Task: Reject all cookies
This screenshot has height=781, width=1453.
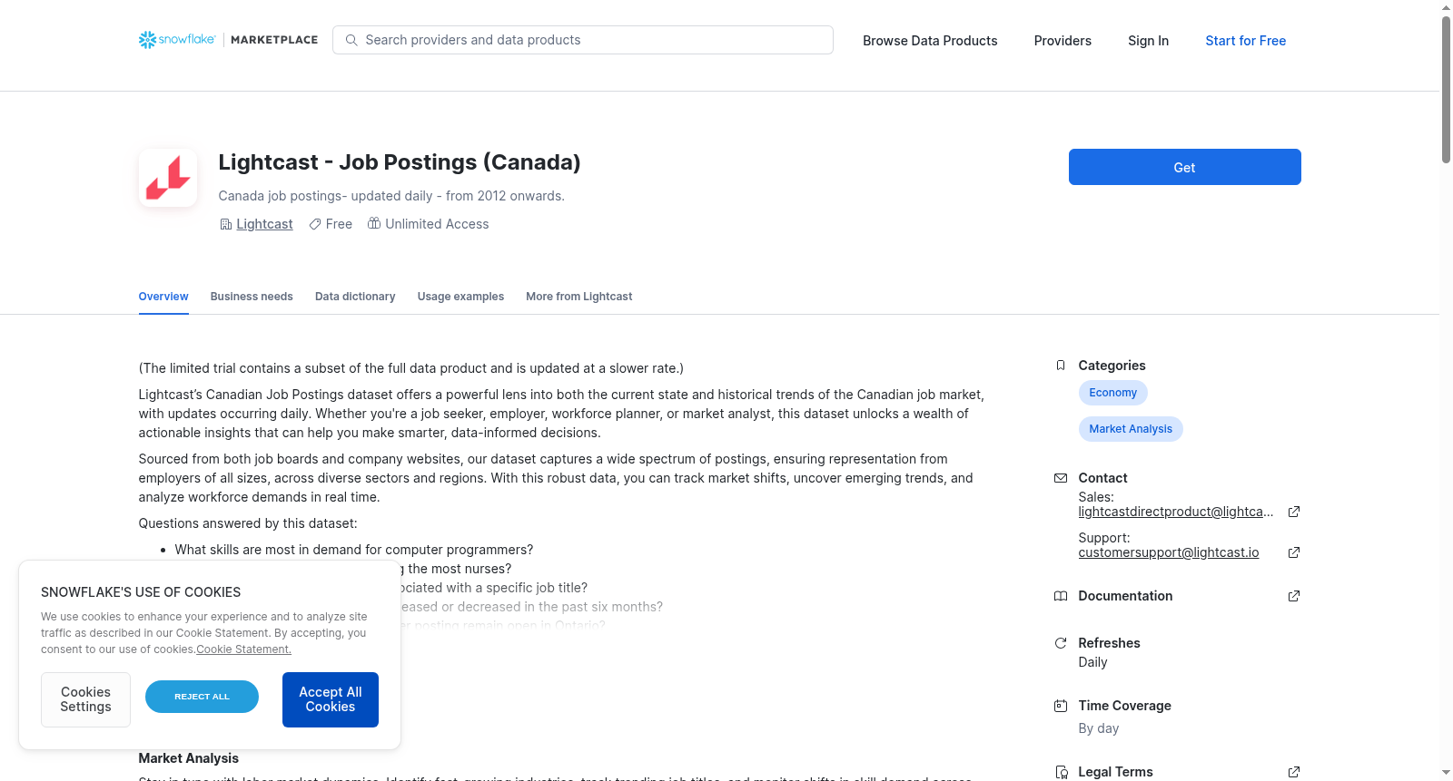Action: 202,697
